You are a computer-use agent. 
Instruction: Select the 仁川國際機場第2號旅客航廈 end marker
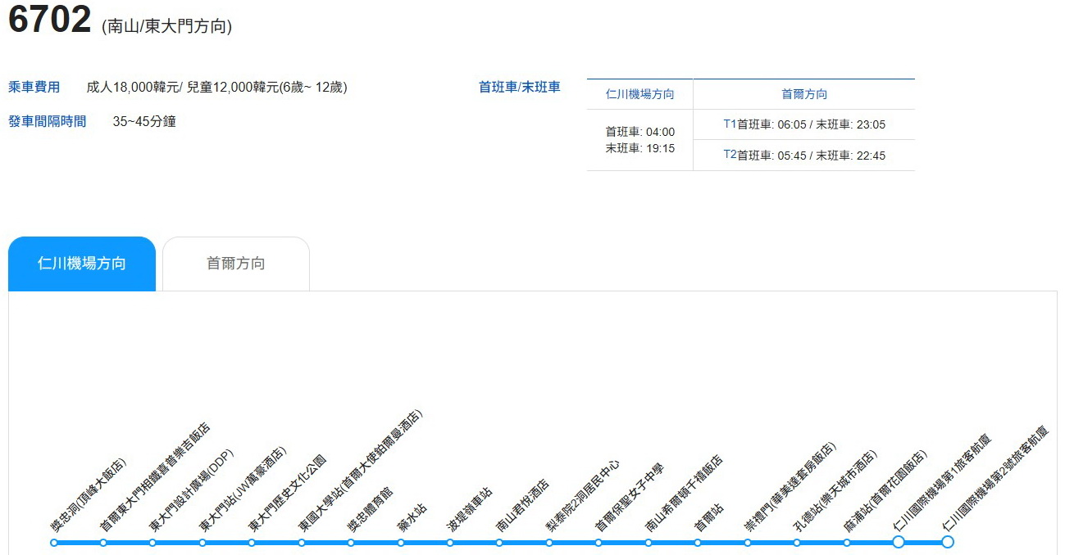pos(948,542)
